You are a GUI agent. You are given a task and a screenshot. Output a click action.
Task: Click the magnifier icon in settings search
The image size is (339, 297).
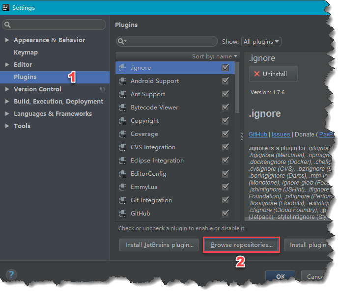tap(7, 25)
